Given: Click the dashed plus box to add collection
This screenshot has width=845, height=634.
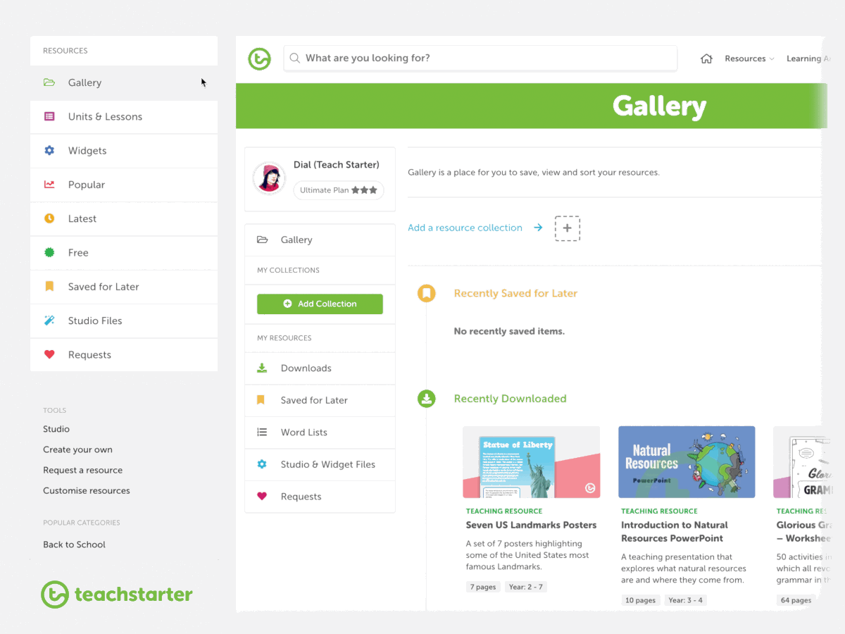Looking at the screenshot, I should tap(568, 228).
